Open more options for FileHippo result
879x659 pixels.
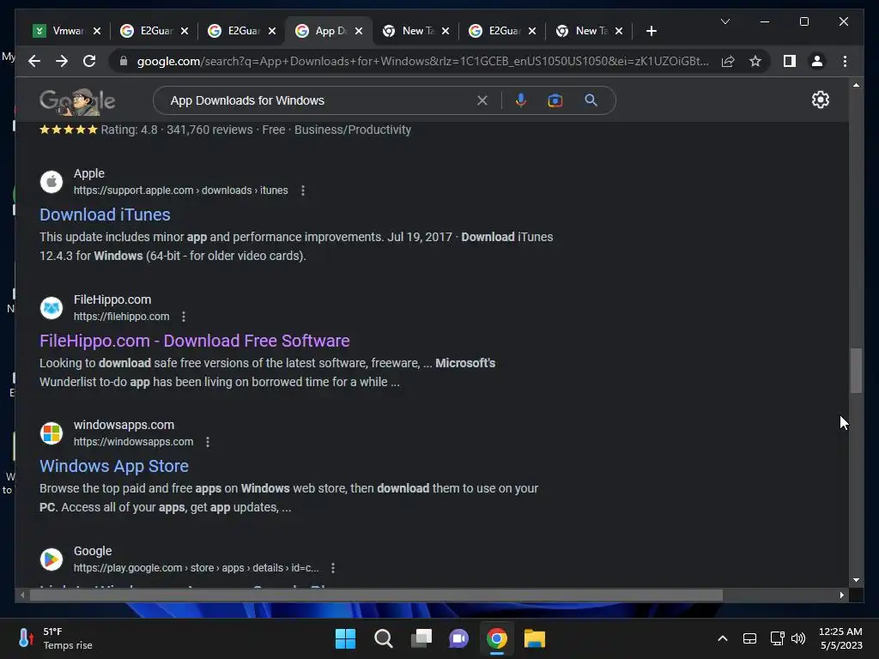click(x=184, y=317)
